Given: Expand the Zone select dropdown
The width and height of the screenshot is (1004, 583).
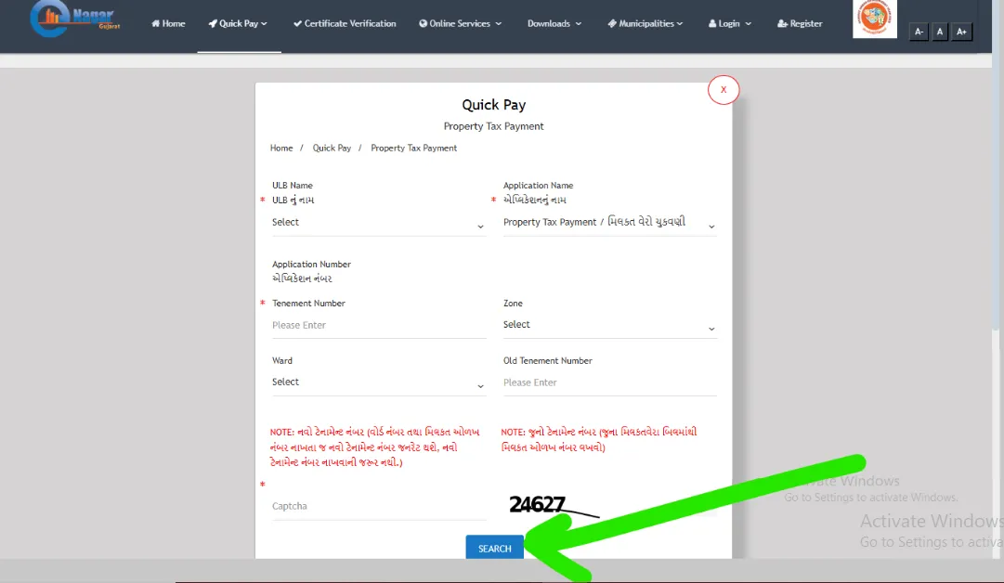Looking at the screenshot, I should (609, 325).
